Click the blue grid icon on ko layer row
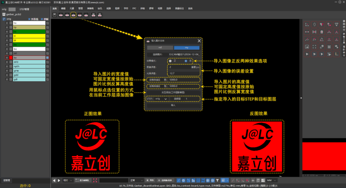 coord(47,58)
